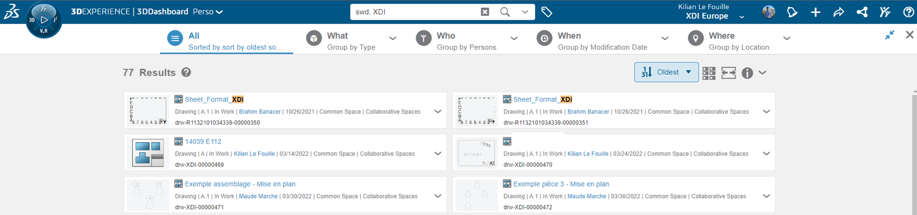The width and height of the screenshot is (917, 215).
Task: Open the 3D compass launcher
Action: coord(44,20)
